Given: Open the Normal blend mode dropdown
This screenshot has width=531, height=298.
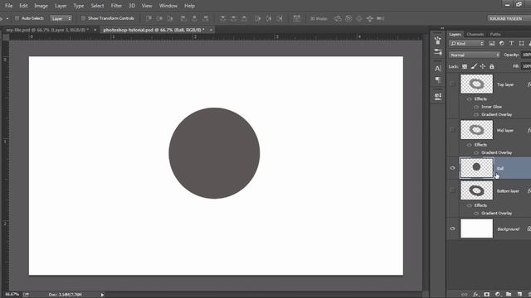Looking at the screenshot, I should coord(475,55).
